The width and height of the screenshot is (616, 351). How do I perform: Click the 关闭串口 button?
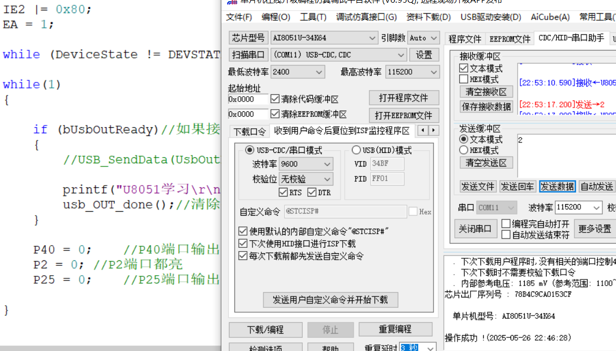(476, 229)
